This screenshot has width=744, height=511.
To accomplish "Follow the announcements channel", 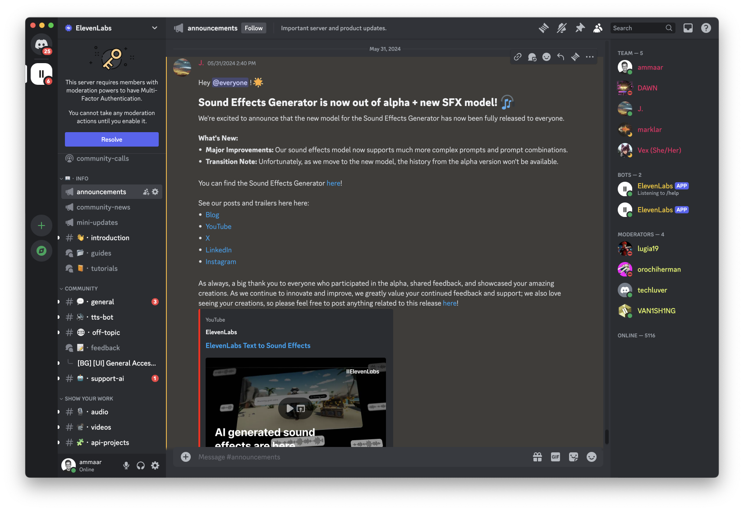I will 253,28.
